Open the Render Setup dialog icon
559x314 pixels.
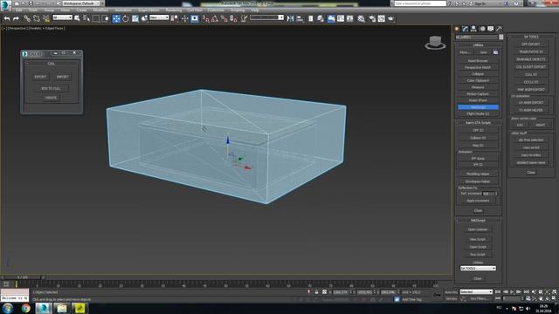(372, 18)
